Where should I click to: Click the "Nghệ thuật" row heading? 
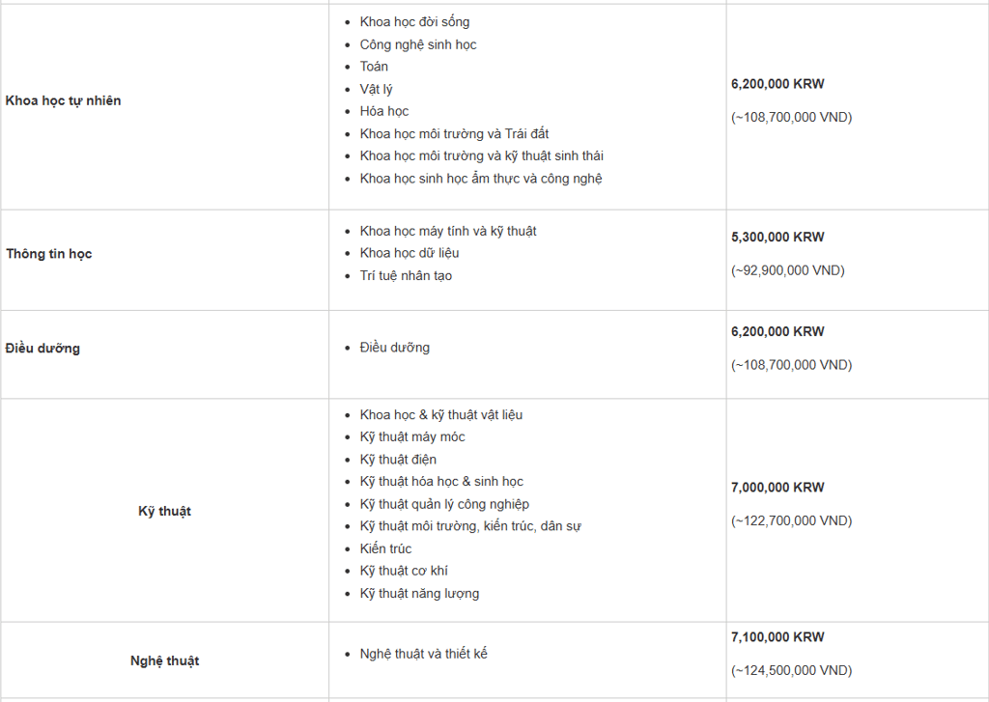(x=164, y=661)
